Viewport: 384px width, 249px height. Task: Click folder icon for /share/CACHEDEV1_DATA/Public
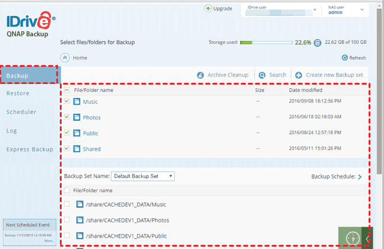coord(79,235)
